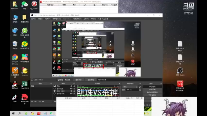Toggle visibility of the 显示器采集 source
The width and height of the screenshot is (207, 116).
71,94
